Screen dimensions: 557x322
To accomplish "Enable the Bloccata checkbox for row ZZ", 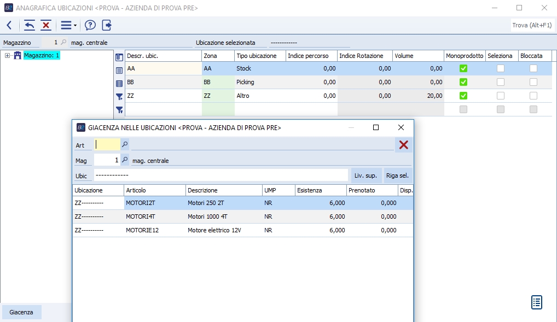I will [x=533, y=96].
